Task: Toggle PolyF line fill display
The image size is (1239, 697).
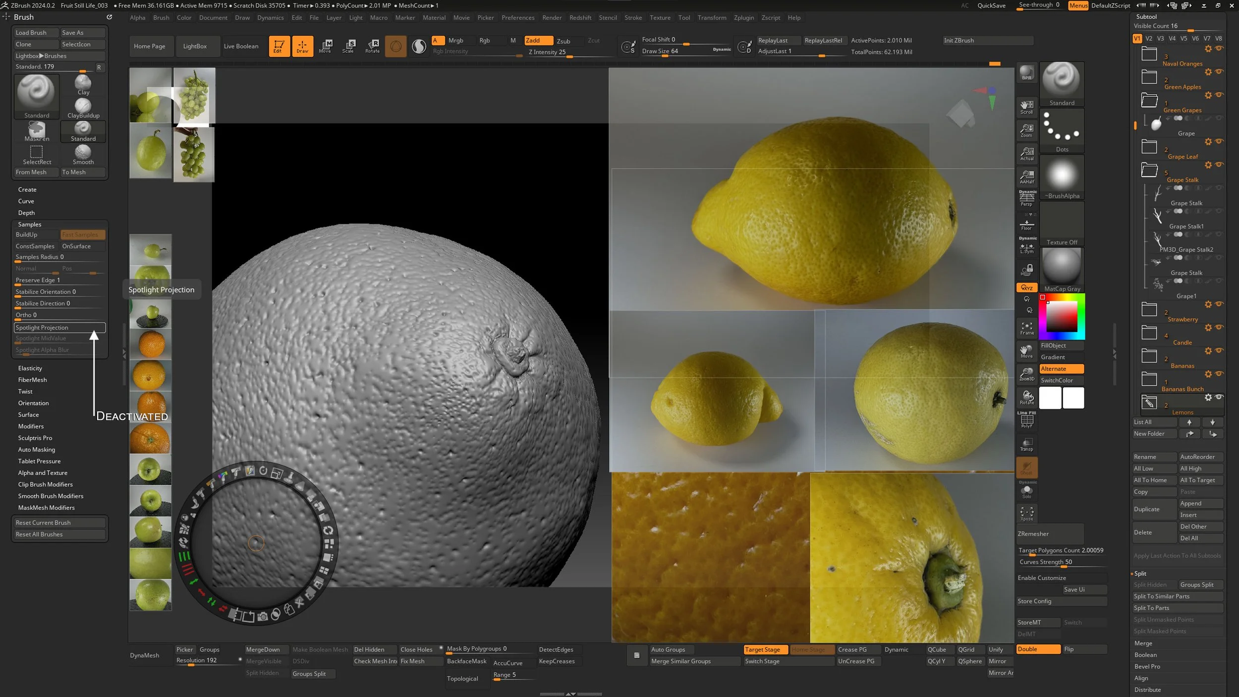Action: pos(1026,421)
